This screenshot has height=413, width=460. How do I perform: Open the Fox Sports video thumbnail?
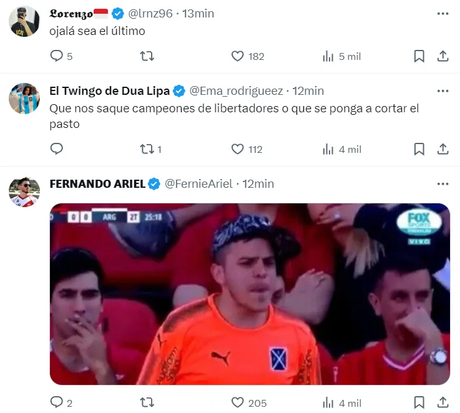tap(250, 294)
